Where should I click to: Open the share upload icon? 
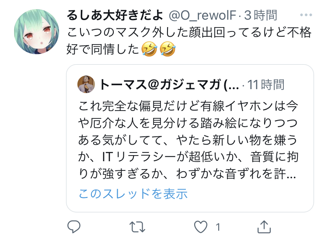(264, 227)
